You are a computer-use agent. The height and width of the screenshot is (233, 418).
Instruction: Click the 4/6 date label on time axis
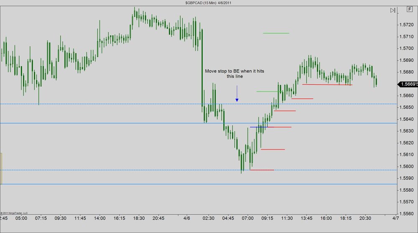(187, 218)
